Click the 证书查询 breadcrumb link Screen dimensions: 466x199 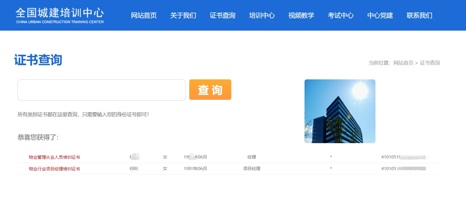click(430, 63)
